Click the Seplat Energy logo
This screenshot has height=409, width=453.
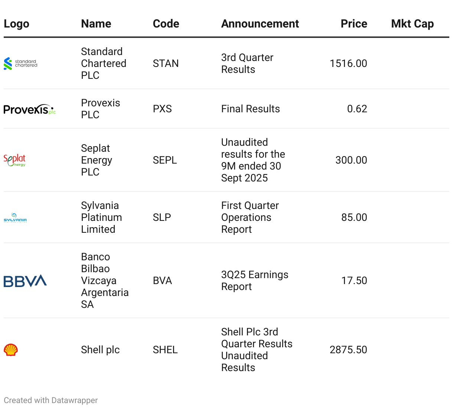(14, 160)
